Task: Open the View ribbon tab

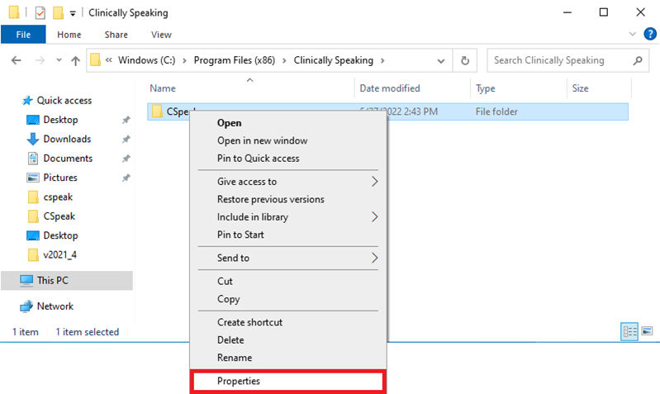Action: click(x=161, y=35)
